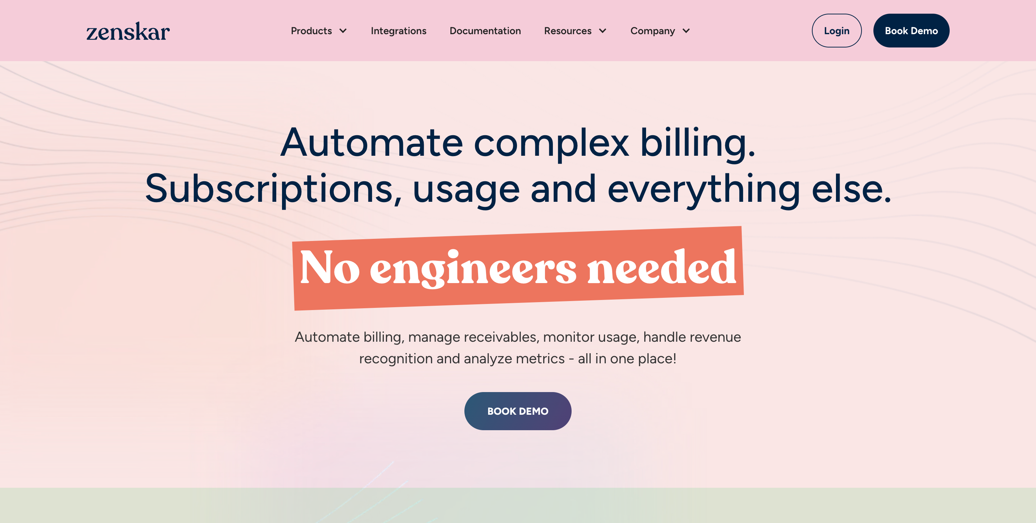Viewport: 1036px width, 523px height.
Task: Click the top Book Demo icon
Action: 911,31
